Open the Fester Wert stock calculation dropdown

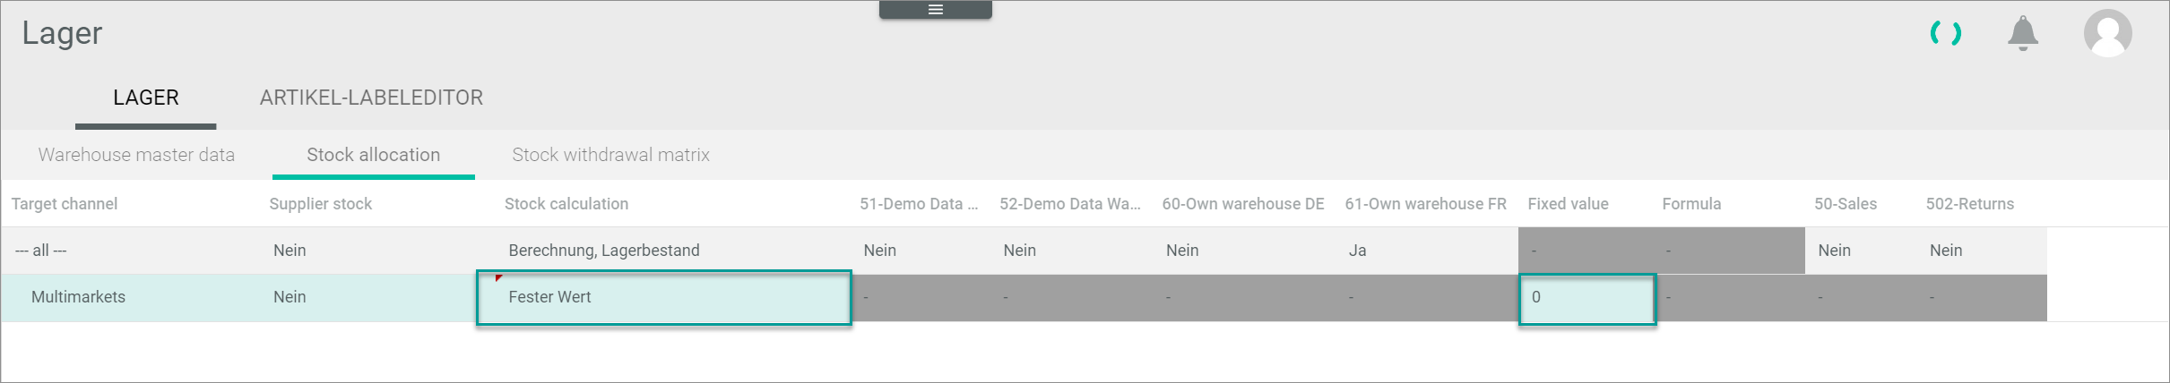(663, 297)
